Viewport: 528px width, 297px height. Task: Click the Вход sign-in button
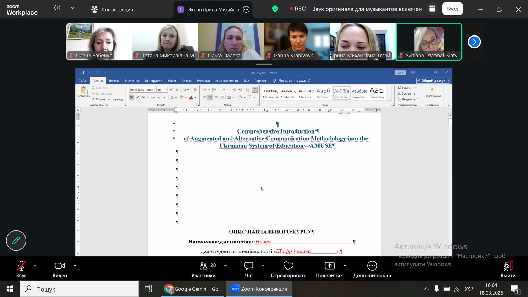(452, 9)
